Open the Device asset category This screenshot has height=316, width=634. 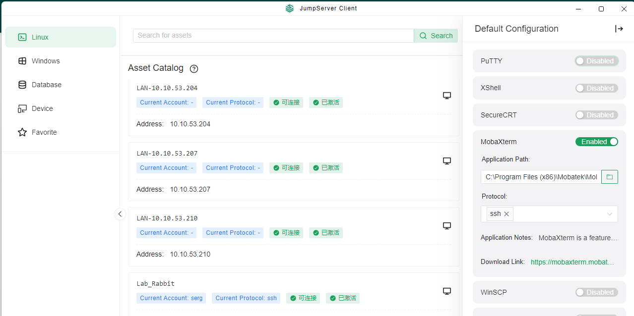click(61, 108)
